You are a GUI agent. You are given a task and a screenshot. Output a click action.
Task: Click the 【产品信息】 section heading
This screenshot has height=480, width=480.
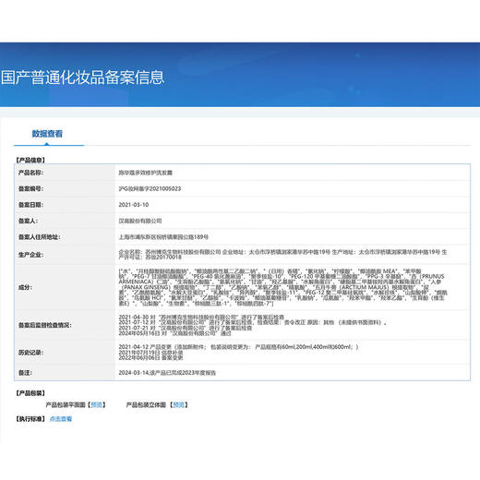pos(30,160)
